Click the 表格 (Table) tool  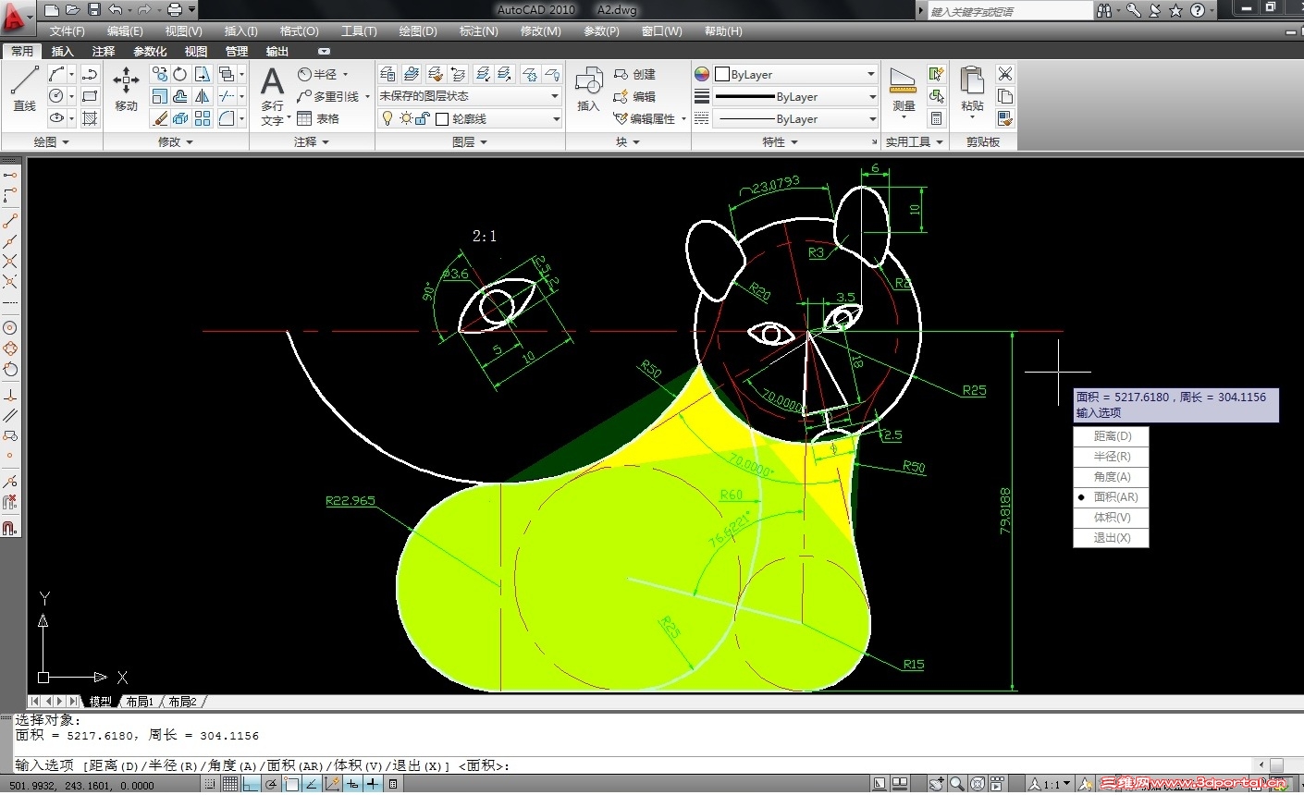(318, 118)
